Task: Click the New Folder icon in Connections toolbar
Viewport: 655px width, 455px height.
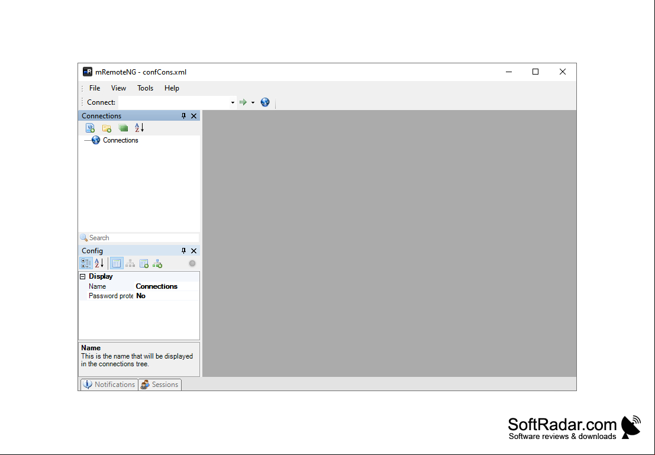Action: pos(107,128)
